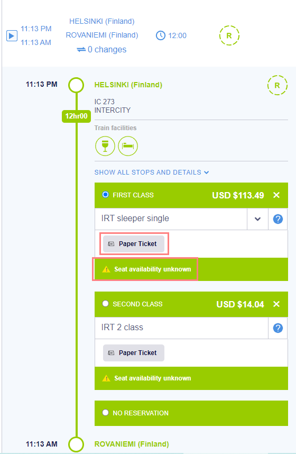Click the dashed R reservation icon in header
Screen dimensions: 296x454
[x=229, y=35]
